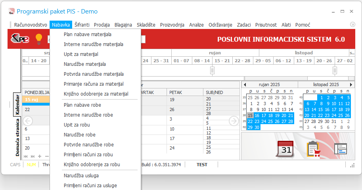The width and height of the screenshot is (362, 190).
Task: Open the Šifranti menu
Action: pos(82,25)
